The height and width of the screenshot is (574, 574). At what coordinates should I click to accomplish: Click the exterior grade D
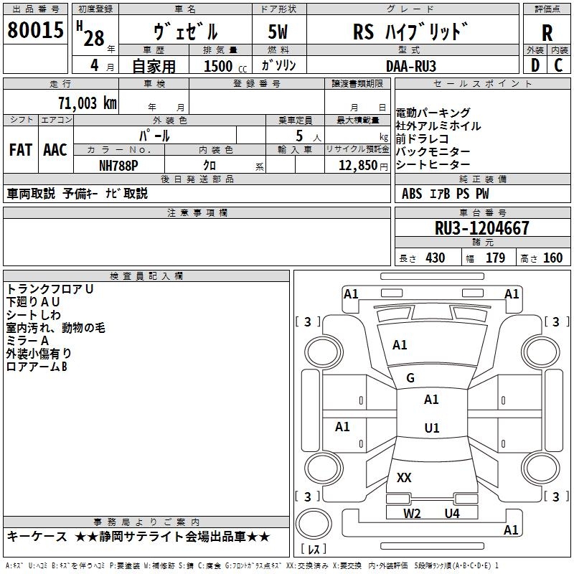coord(535,65)
